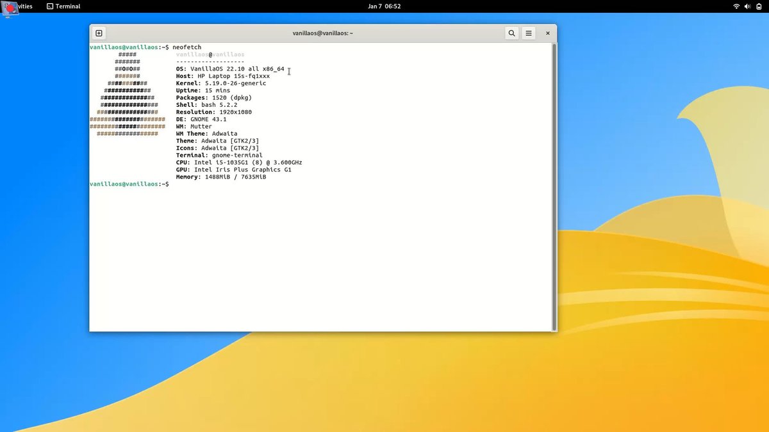Open the terminal search
The image size is (769, 432).
pos(511,33)
